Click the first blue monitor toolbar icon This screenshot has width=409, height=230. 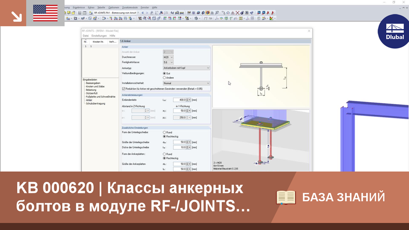click(259, 12)
